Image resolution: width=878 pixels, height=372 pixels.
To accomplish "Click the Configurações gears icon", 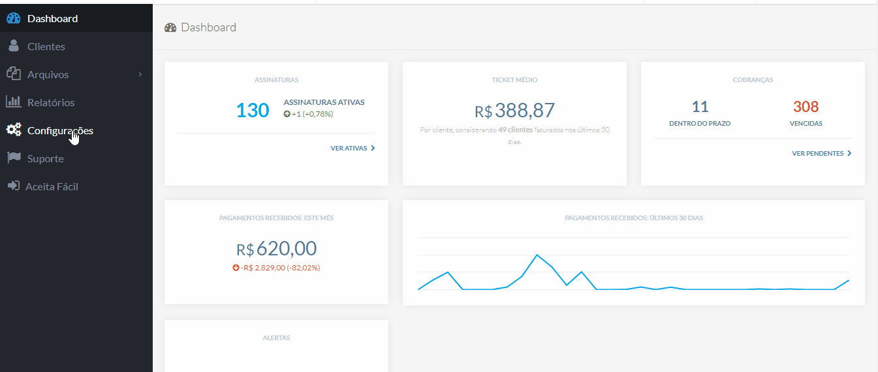I will point(14,130).
